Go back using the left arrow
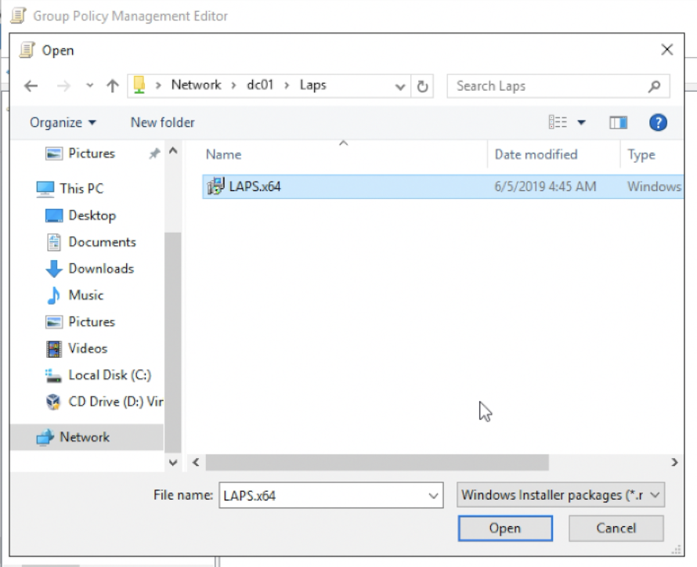The width and height of the screenshot is (697, 567). [31, 86]
